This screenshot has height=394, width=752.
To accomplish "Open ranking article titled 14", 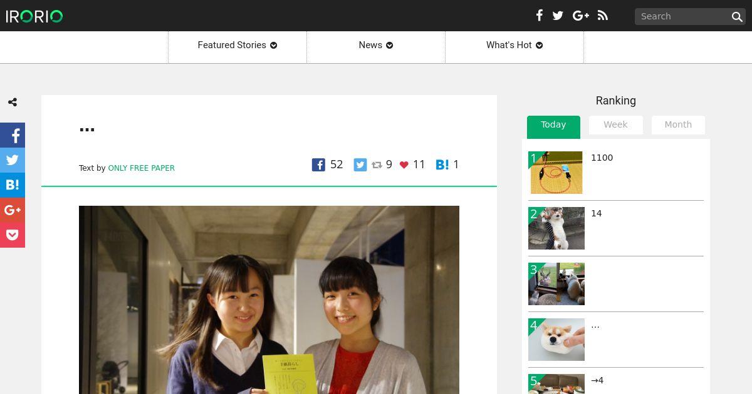I will pos(596,213).
